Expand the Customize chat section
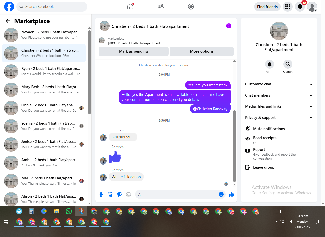 279,84
